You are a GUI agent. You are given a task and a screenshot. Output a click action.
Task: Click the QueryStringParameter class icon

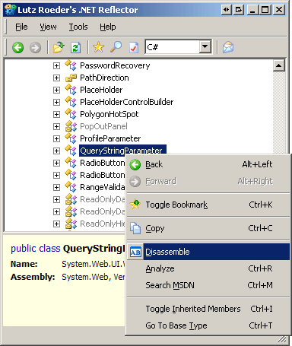[x=71, y=151]
